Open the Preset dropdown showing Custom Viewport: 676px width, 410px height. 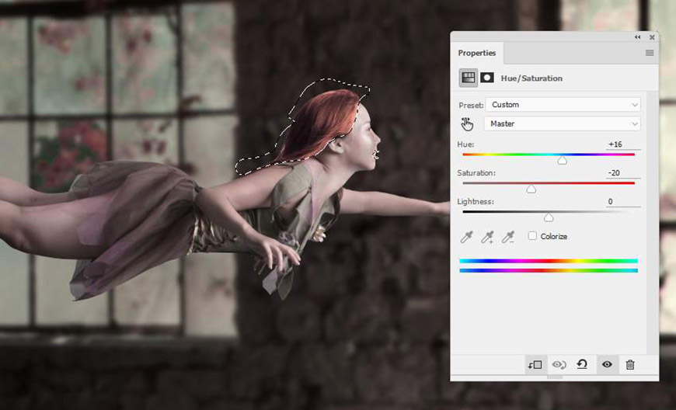click(x=563, y=105)
